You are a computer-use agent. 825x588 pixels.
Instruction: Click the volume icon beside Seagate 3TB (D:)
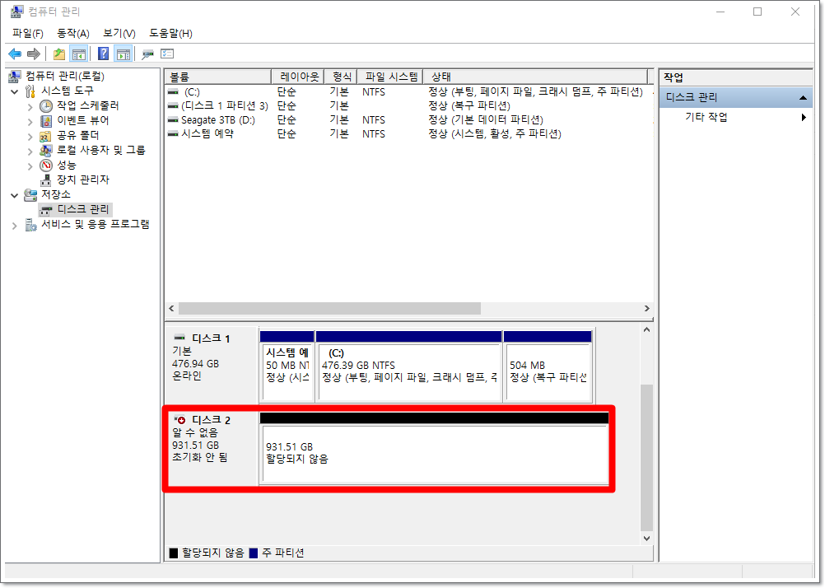coord(173,120)
